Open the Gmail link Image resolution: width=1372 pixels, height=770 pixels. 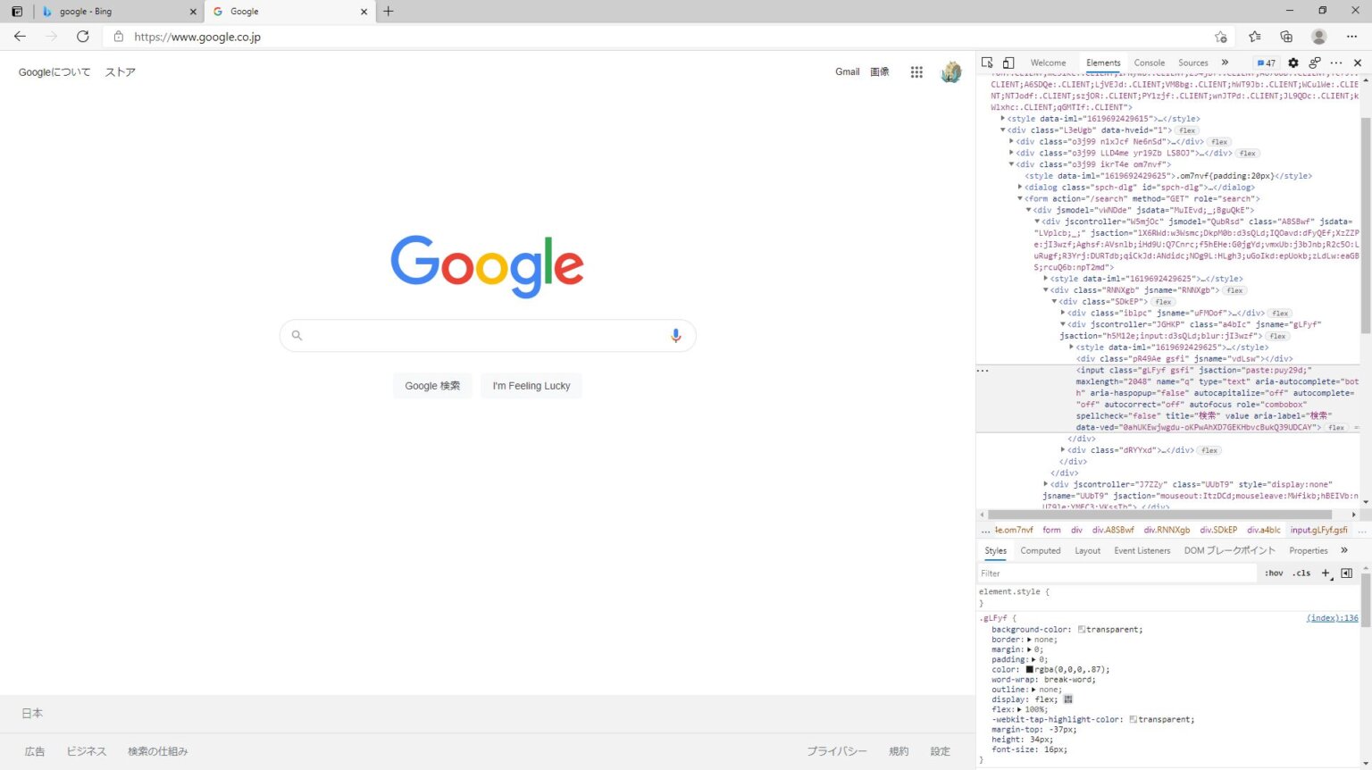tap(847, 71)
